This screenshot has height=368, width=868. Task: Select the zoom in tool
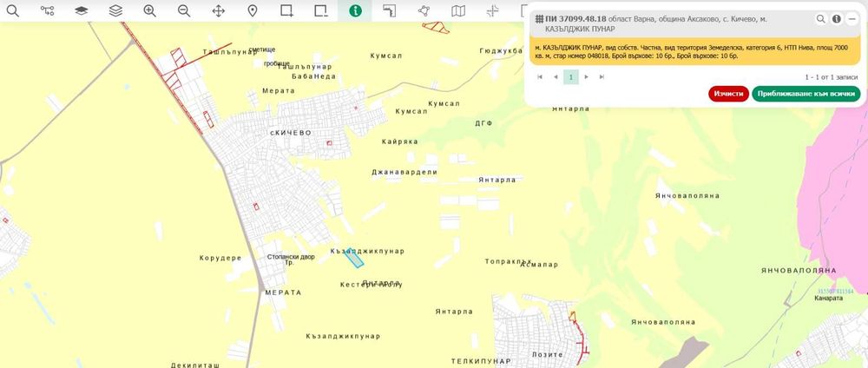coord(149,10)
